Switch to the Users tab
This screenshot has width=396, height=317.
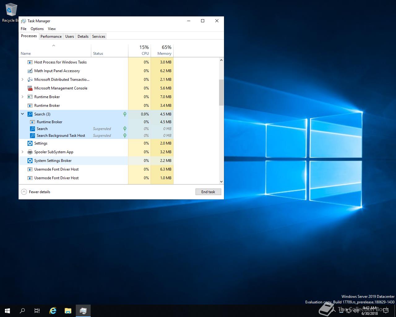click(70, 37)
